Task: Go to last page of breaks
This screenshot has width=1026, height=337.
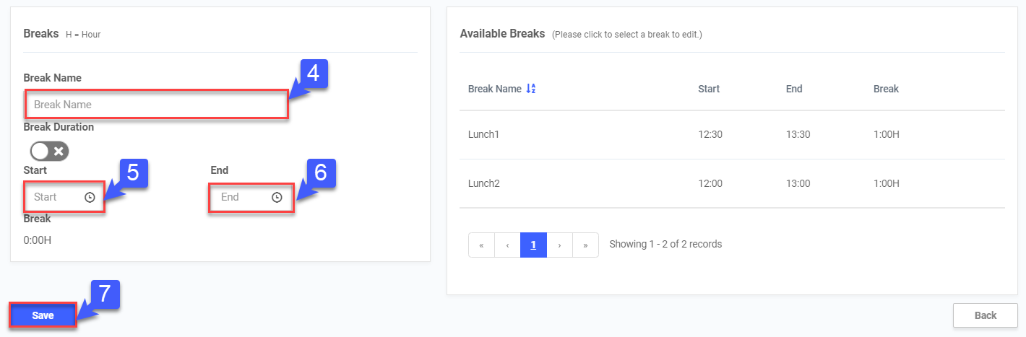Action: click(585, 245)
